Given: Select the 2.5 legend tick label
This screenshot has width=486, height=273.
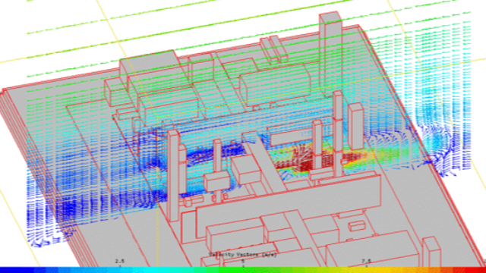Looking at the screenshot, I should [x=120, y=261].
